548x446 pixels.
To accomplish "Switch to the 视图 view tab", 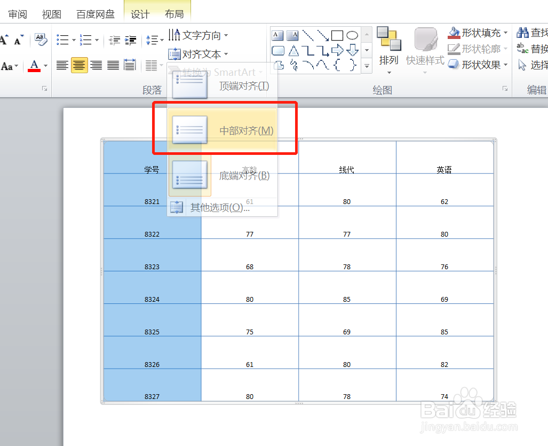I will click(x=51, y=14).
